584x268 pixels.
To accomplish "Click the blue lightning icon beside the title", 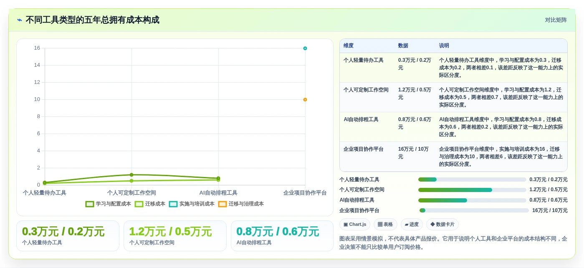I will pos(20,20).
